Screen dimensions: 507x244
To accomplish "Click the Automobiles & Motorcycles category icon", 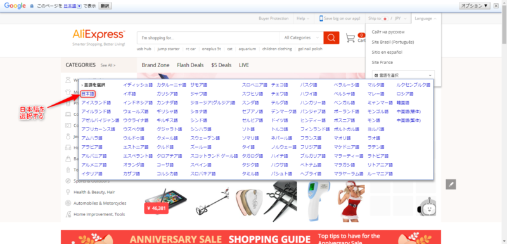I will [68, 203].
